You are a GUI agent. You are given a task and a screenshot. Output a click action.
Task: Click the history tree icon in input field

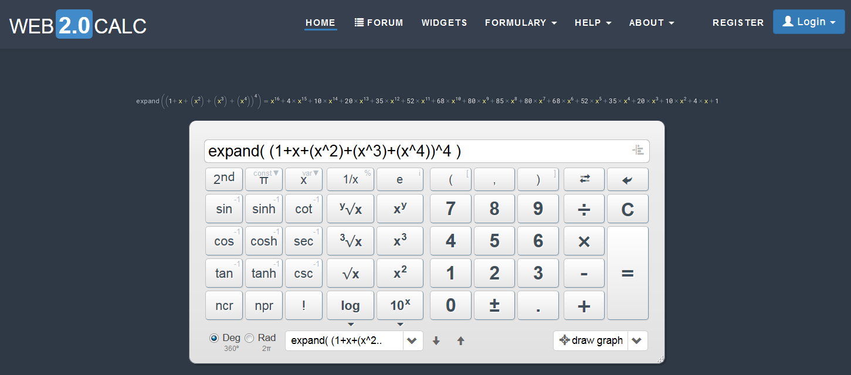(638, 151)
